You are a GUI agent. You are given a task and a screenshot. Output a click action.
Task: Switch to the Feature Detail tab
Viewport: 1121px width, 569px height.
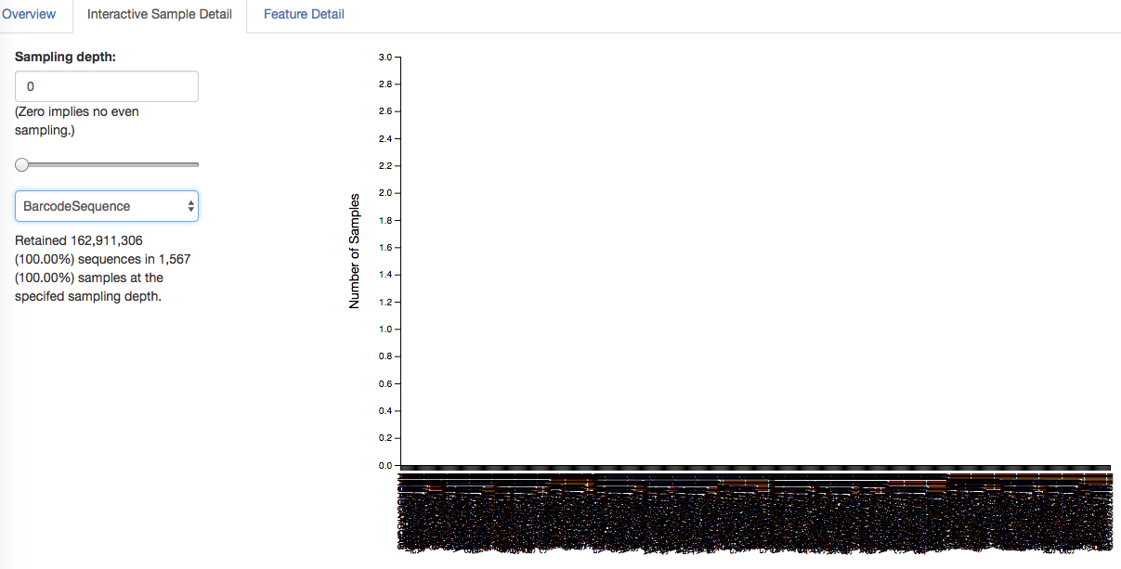click(x=303, y=14)
